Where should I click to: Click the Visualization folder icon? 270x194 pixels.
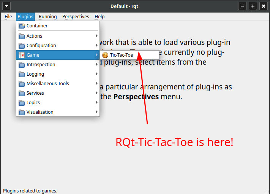pos(22,112)
